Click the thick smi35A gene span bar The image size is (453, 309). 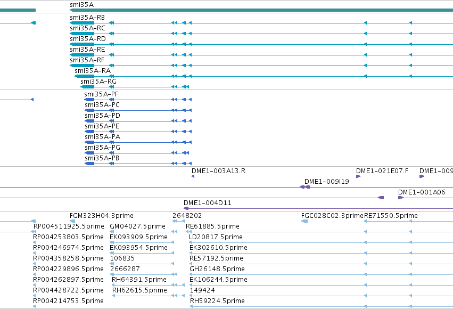pos(261,11)
